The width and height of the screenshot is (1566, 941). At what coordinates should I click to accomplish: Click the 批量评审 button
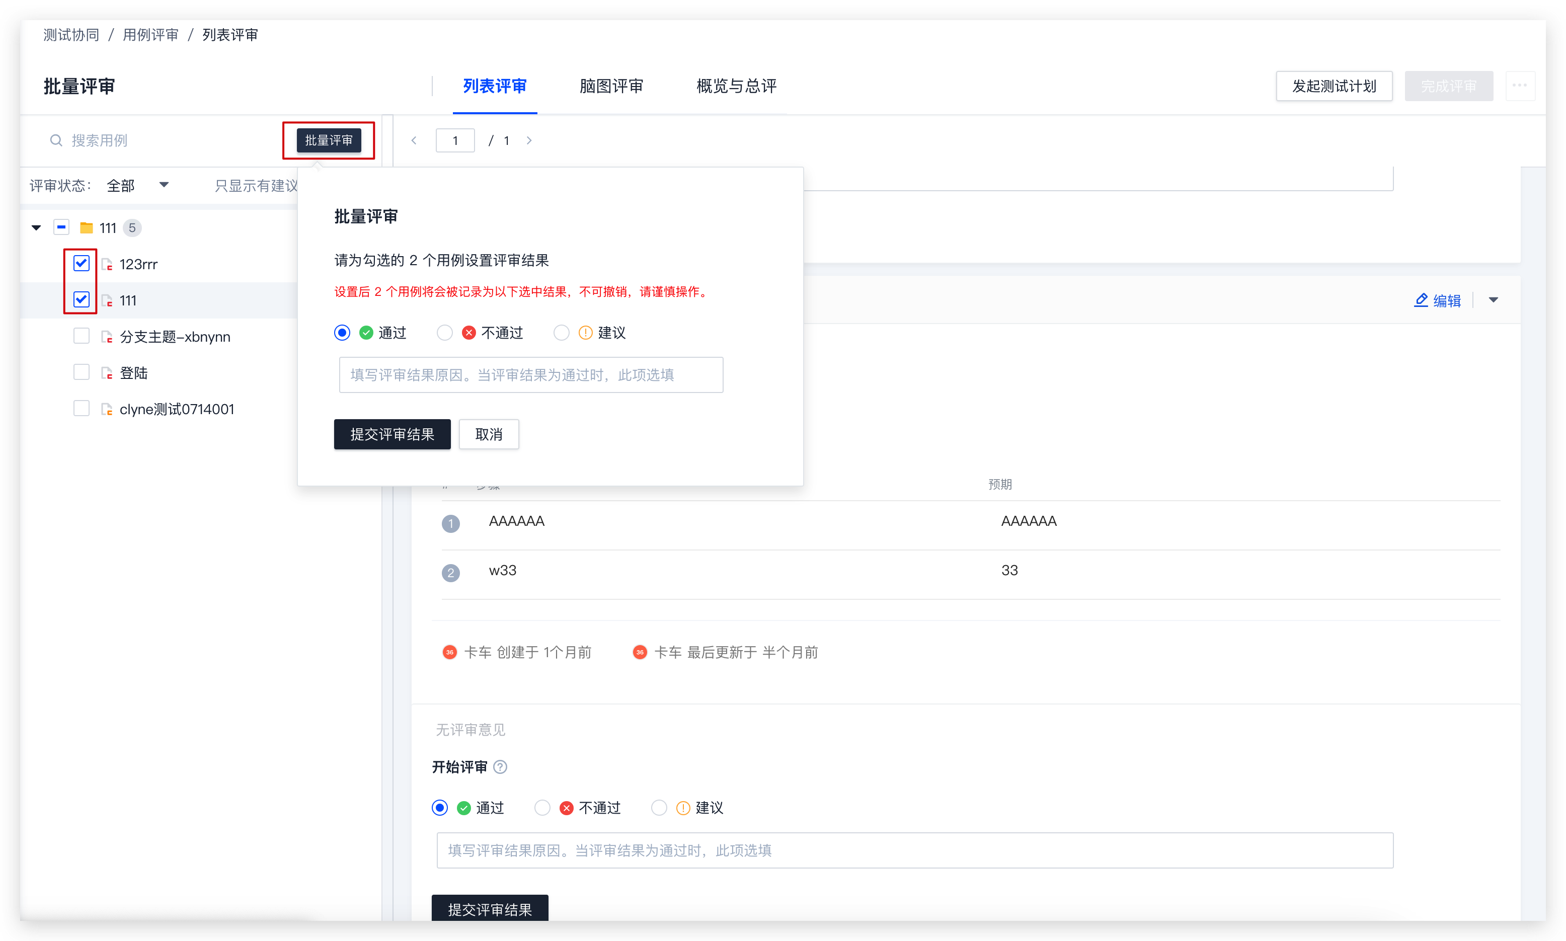(x=329, y=140)
